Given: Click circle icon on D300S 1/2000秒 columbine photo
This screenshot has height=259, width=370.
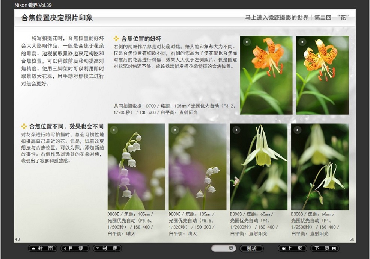Looking at the screenshot, I should (236, 130).
